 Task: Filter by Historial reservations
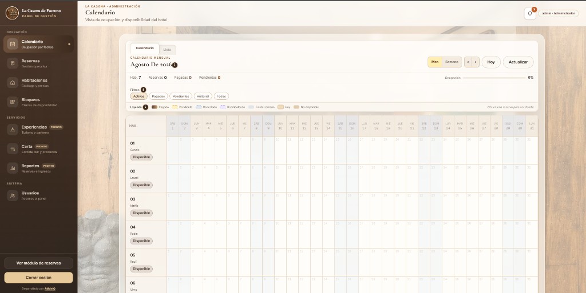203,96
